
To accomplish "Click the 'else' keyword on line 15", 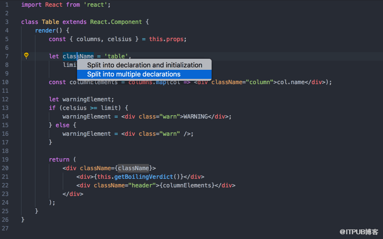I will pos(63,125).
